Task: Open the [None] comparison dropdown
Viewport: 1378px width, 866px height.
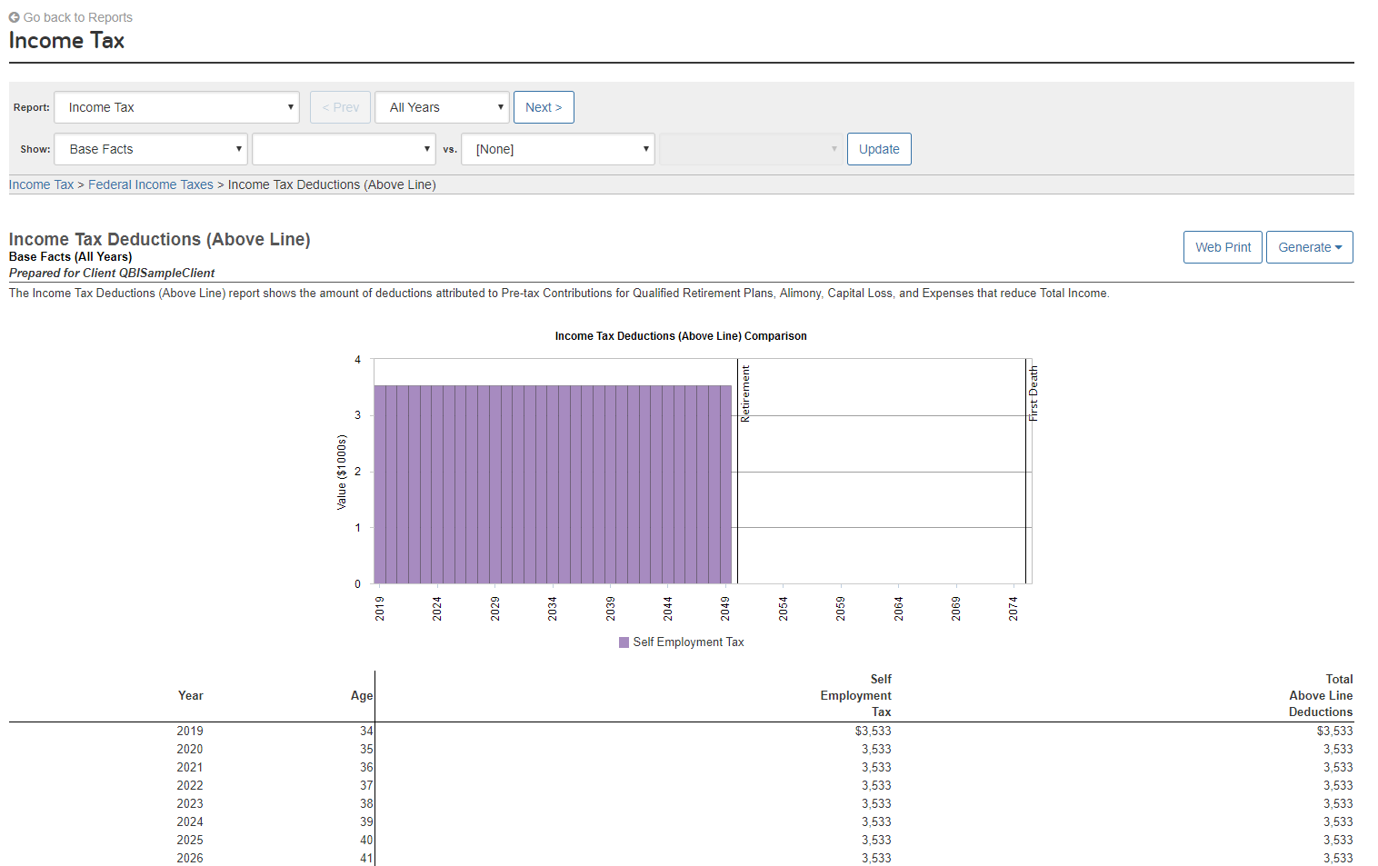Action: [558, 149]
